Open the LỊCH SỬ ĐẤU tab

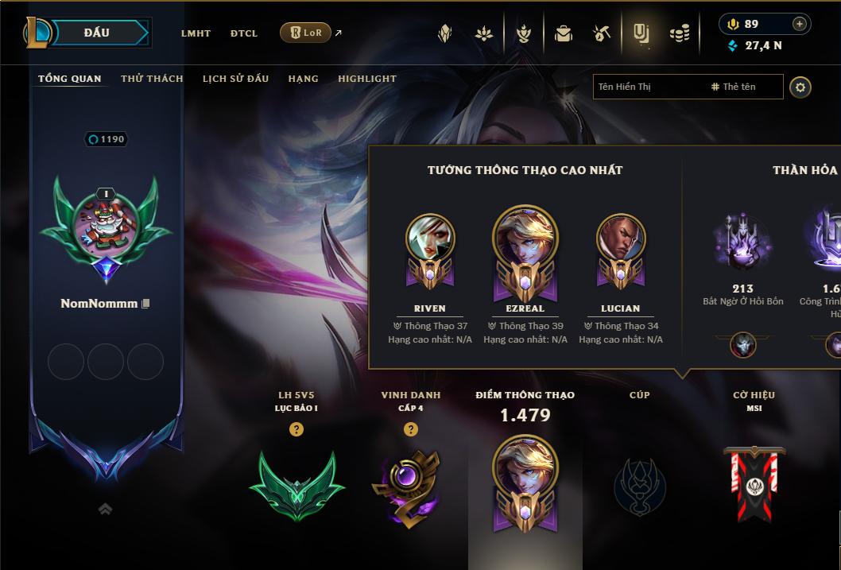(x=235, y=78)
